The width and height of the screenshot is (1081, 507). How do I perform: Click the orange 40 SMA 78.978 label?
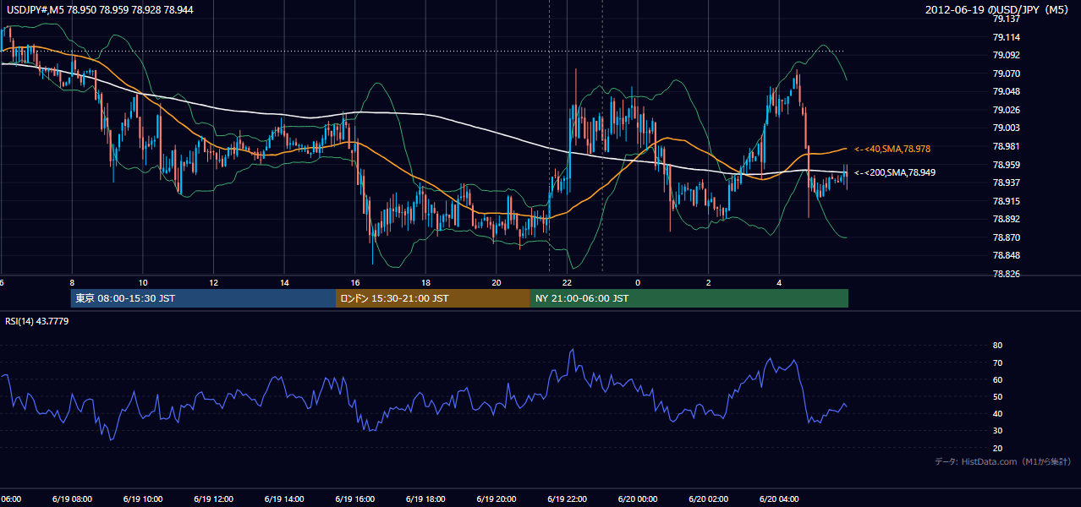(891, 149)
